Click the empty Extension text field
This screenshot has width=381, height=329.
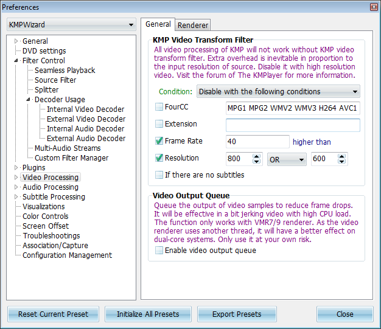(x=293, y=125)
